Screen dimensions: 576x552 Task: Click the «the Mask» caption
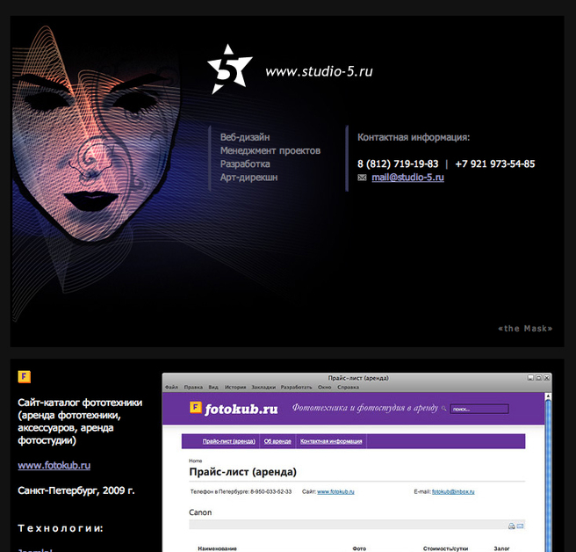click(x=525, y=329)
